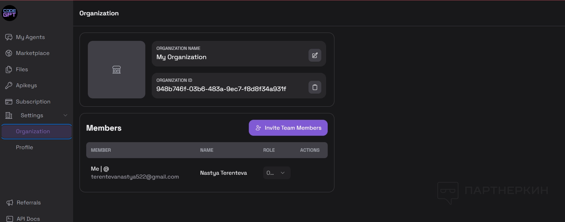Click the Files documents icon
This screenshot has width=565, height=222.
tap(9, 69)
